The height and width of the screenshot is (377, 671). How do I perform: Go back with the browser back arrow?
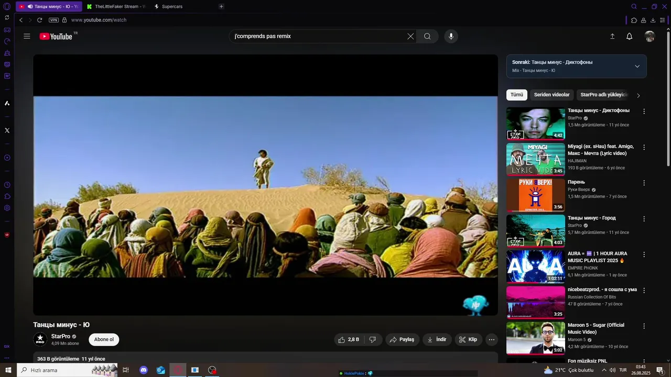(x=21, y=20)
